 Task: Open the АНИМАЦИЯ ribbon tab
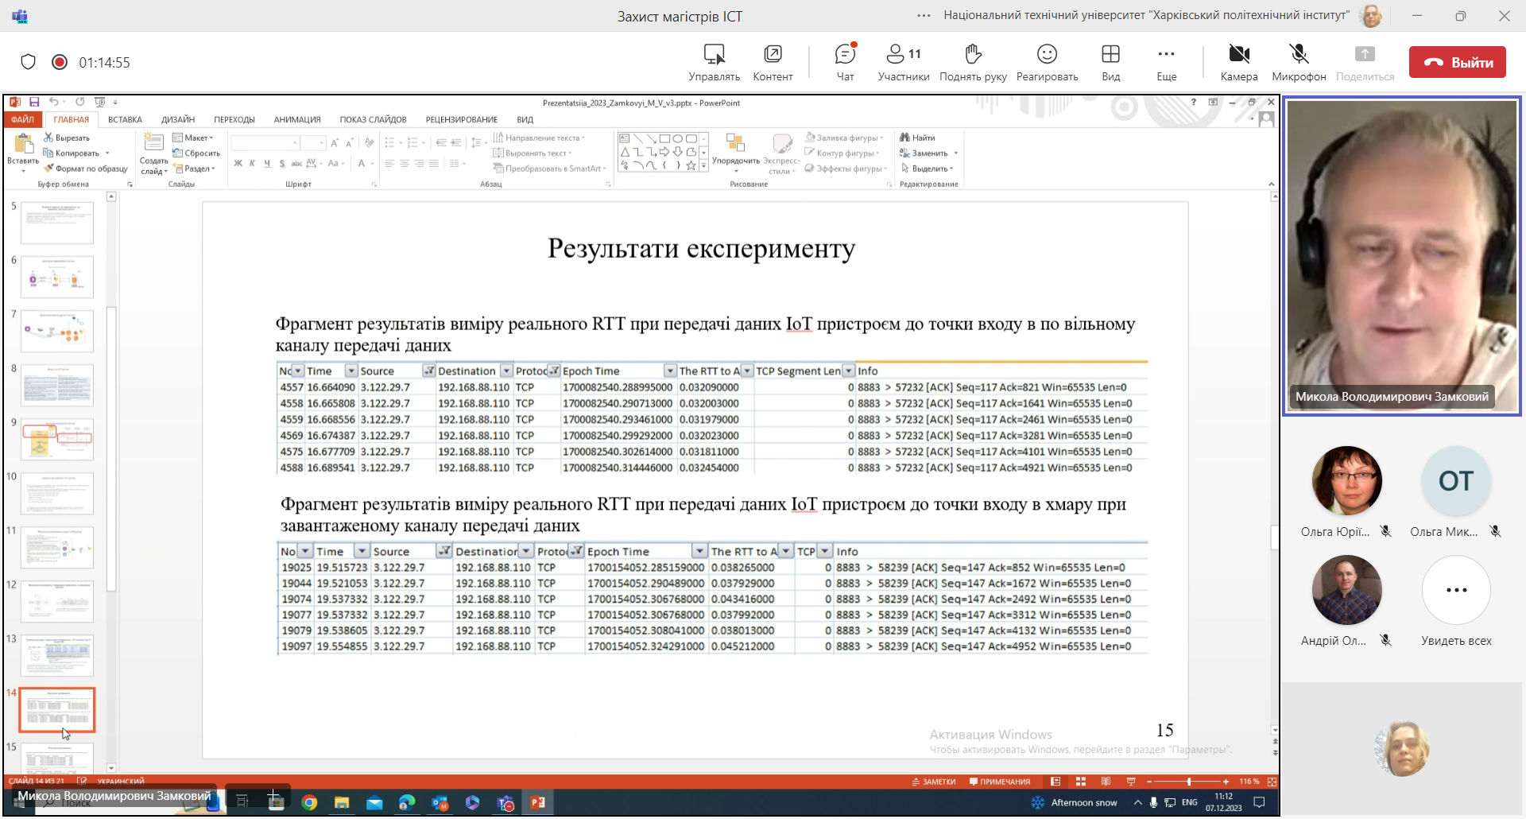click(297, 120)
